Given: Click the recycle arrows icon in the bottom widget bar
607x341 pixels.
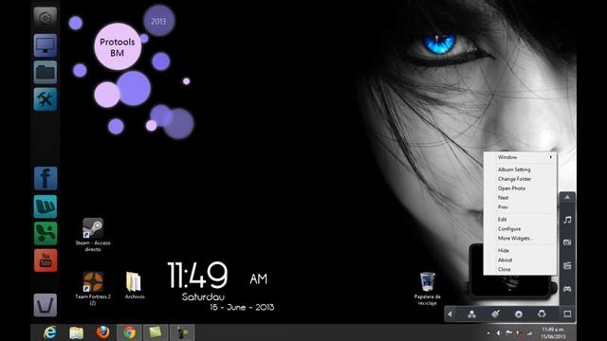Looking at the screenshot, I should pyautogui.click(x=542, y=314).
